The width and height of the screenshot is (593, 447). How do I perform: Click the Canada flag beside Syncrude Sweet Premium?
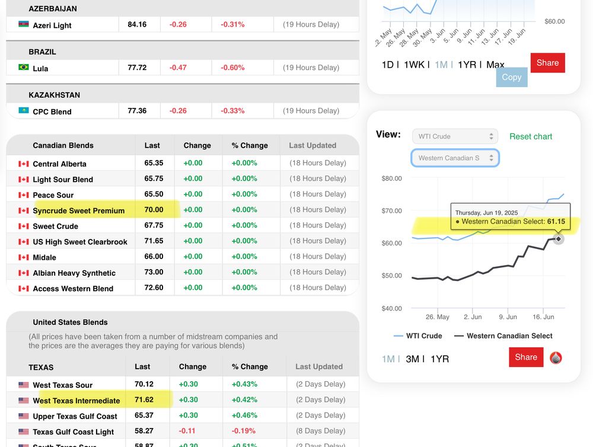[x=24, y=210]
